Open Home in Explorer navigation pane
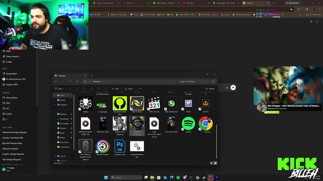 point(63,95)
